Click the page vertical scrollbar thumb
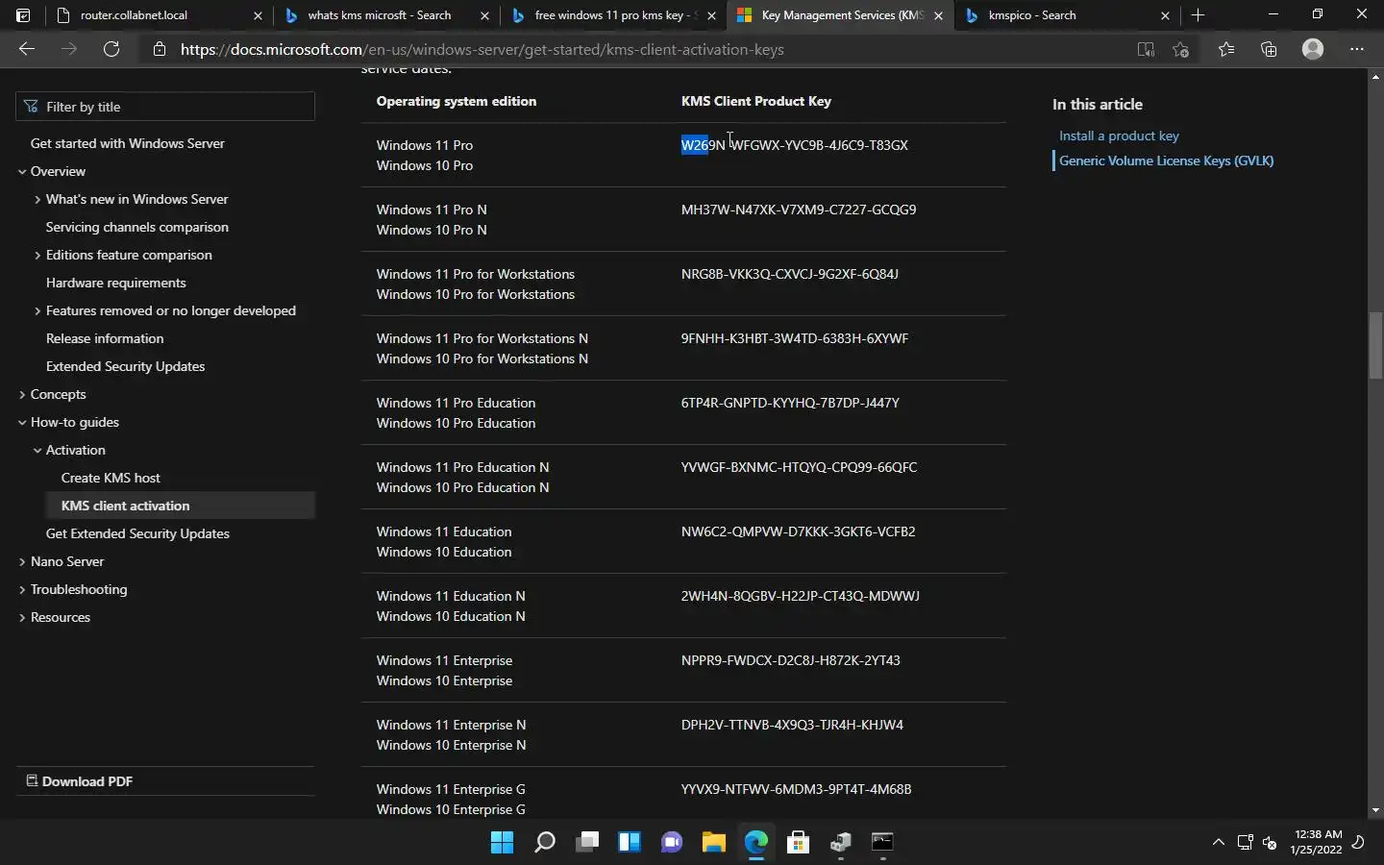The width and height of the screenshot is (1384, 865). [x=1375, y=346]
